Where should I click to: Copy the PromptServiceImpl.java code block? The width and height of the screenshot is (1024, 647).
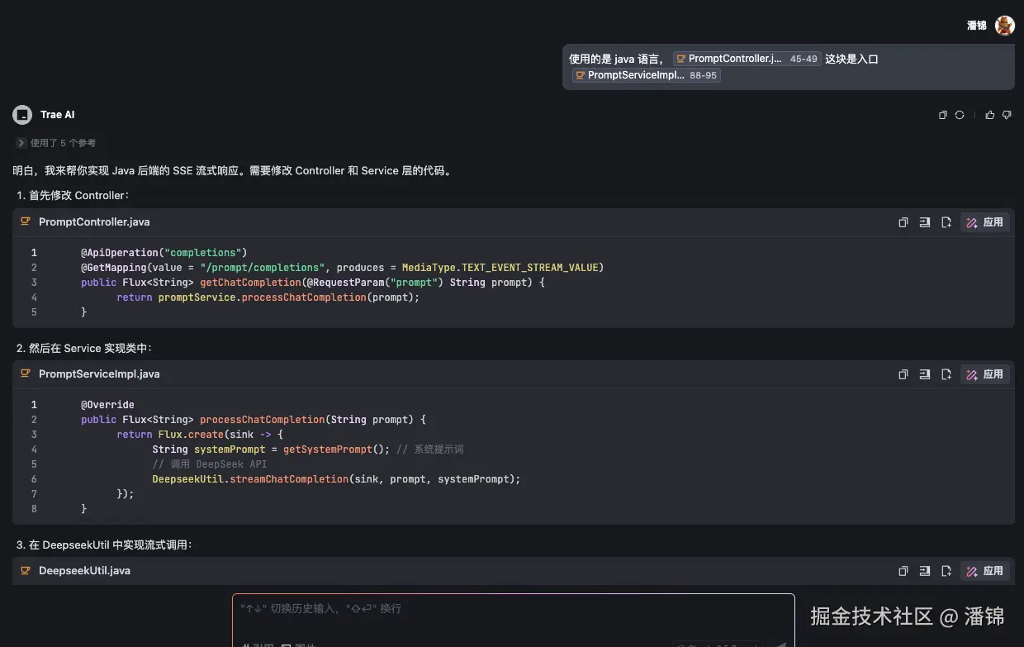(x=903, y=374)
